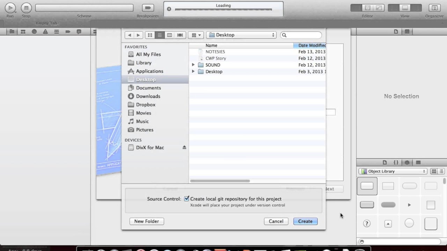Show the Code Snippet library braces icon

(x=396, y=162)
